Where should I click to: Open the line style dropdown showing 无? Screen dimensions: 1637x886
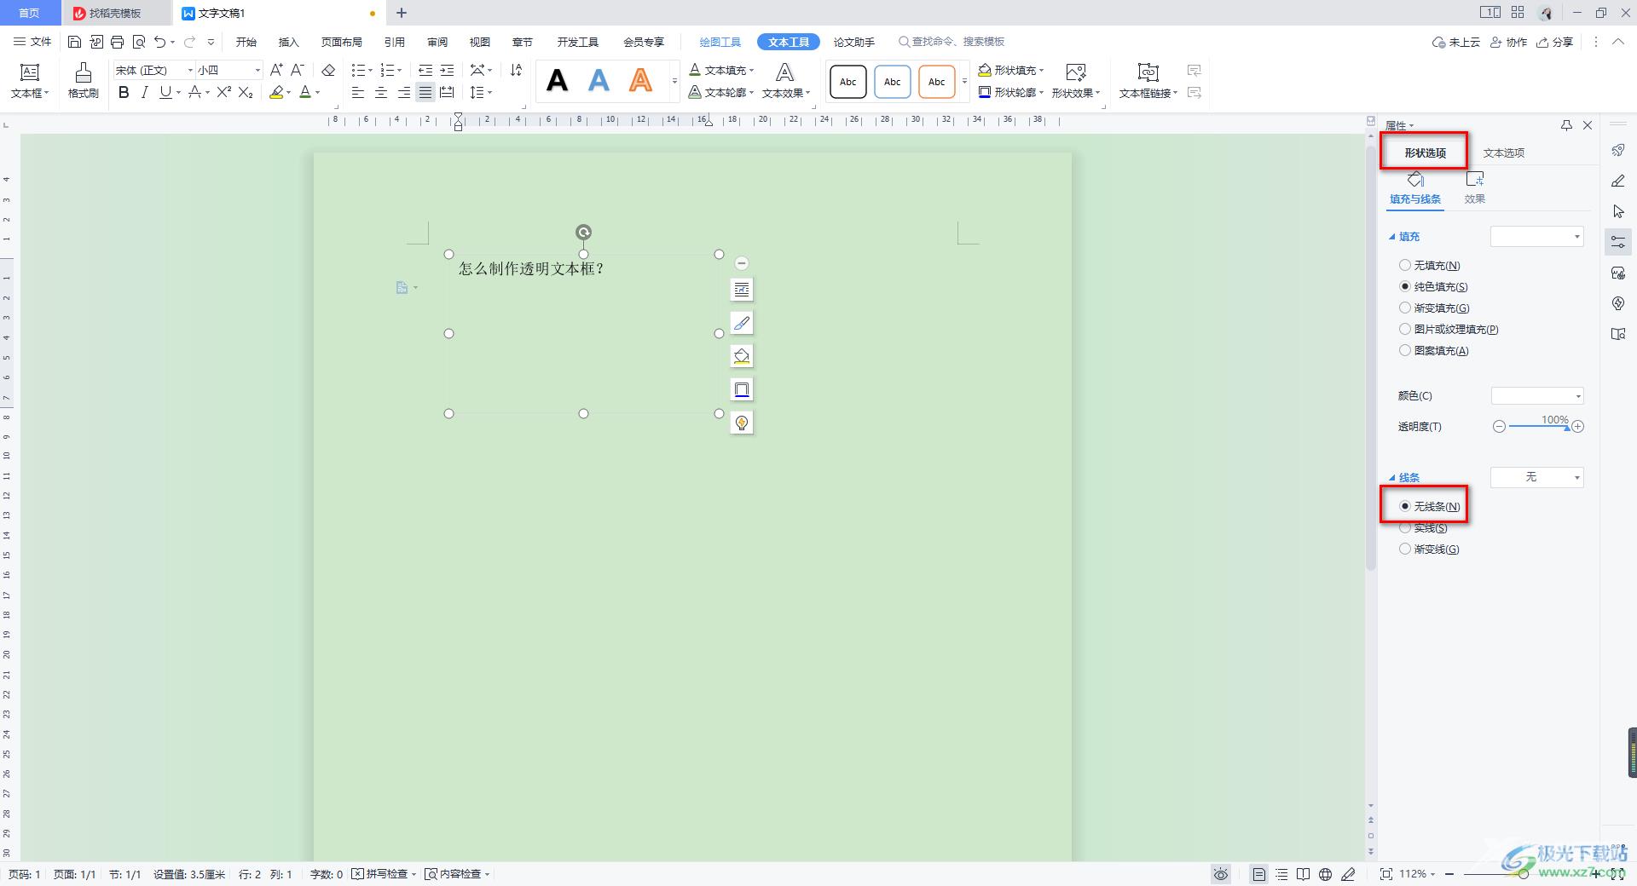click(x=1536, y=478)
